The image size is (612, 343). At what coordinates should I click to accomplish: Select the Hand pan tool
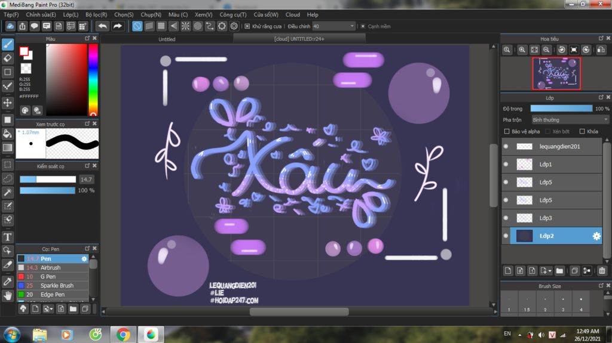(7, 295)
